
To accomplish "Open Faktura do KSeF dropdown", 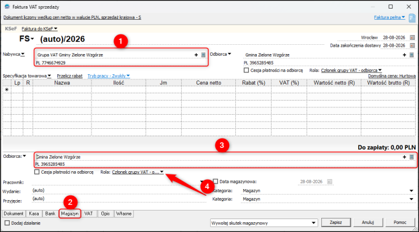I will click(39, 29).
